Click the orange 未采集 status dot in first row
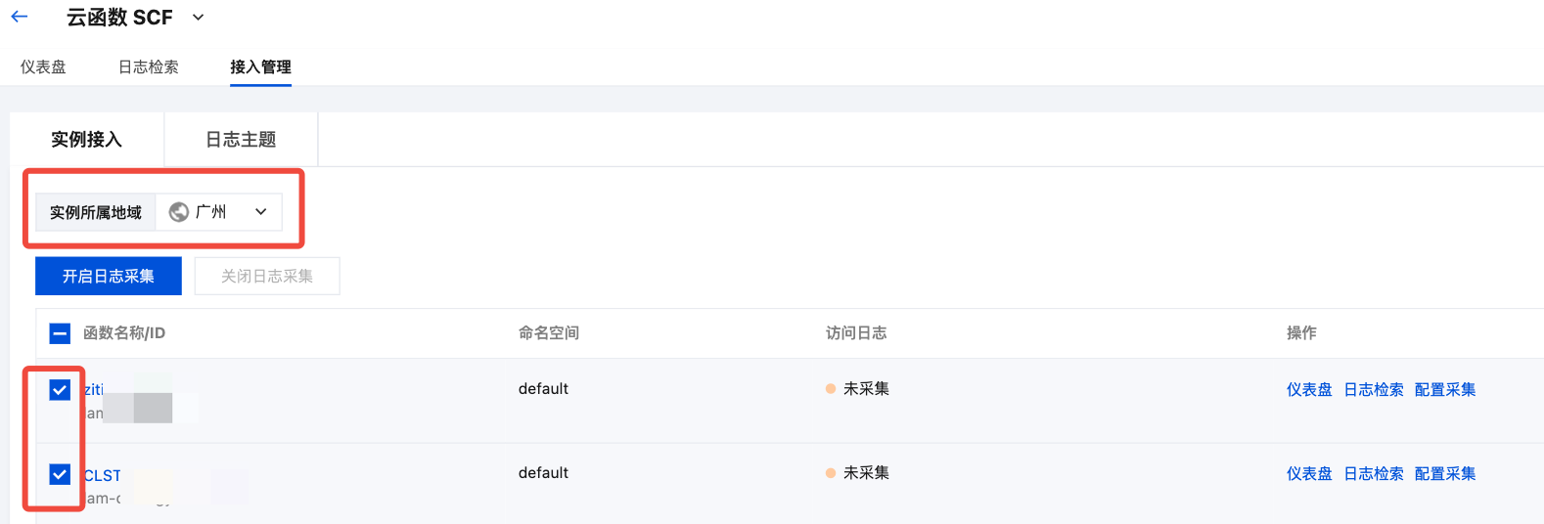This screenshot has height=524, width=1544. [831, 389]
